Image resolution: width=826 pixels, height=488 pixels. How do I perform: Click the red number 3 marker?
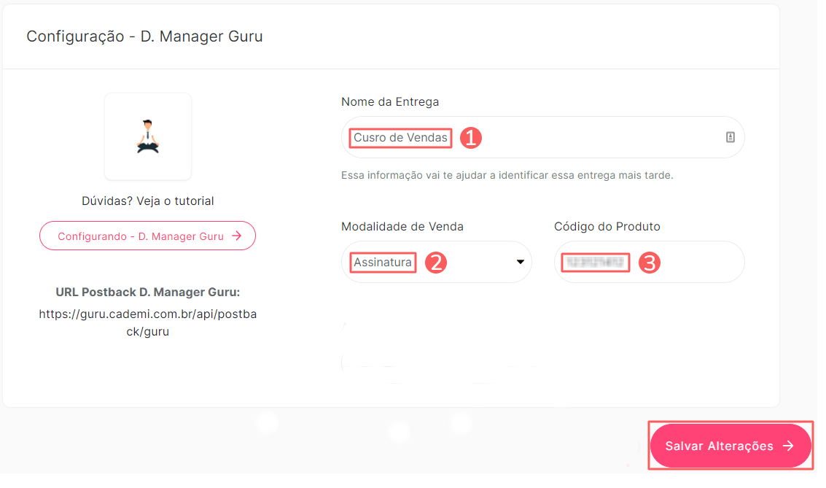649,263
